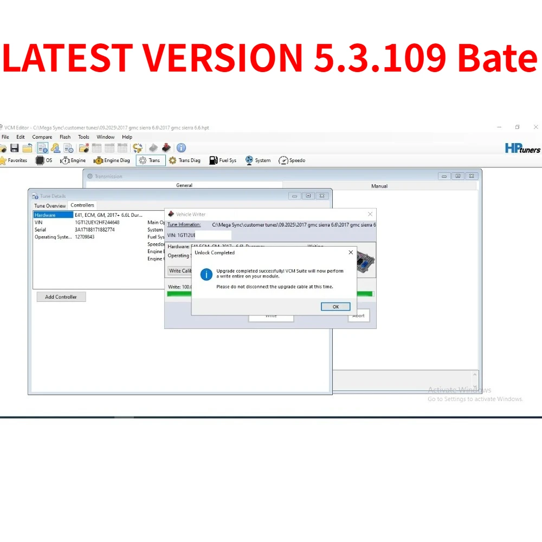Open the Engine Diag category
Screen dimensions: 542x542
click(x=112, y=160)
